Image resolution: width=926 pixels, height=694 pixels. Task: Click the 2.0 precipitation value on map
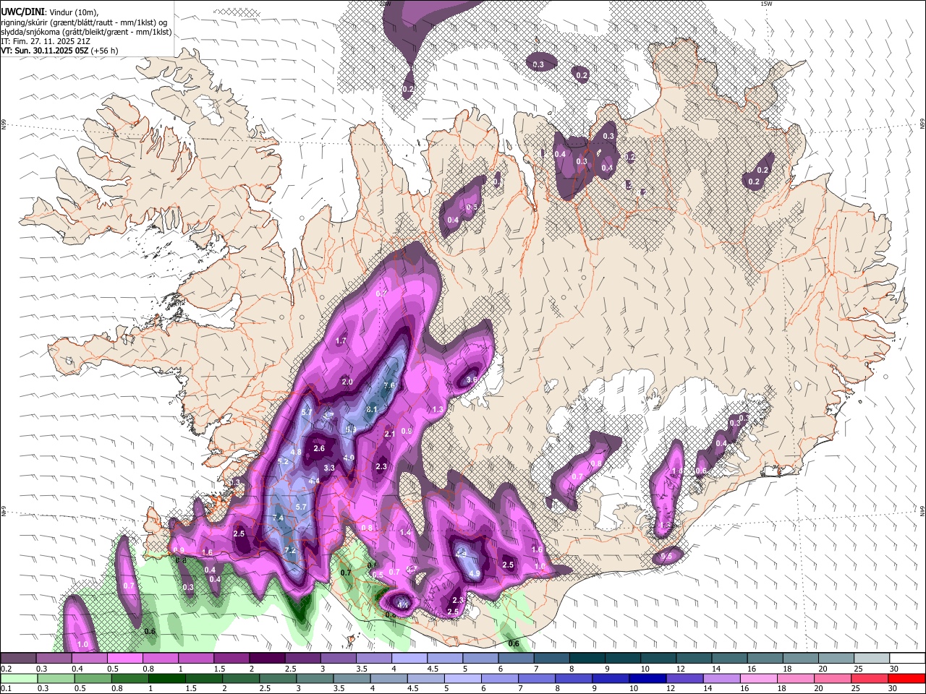[347, 382]
